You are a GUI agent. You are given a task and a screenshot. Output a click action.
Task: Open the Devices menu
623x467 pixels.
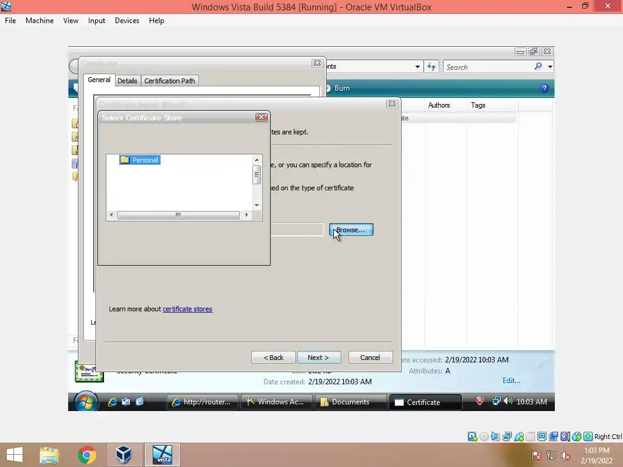(x=127, y=21)
